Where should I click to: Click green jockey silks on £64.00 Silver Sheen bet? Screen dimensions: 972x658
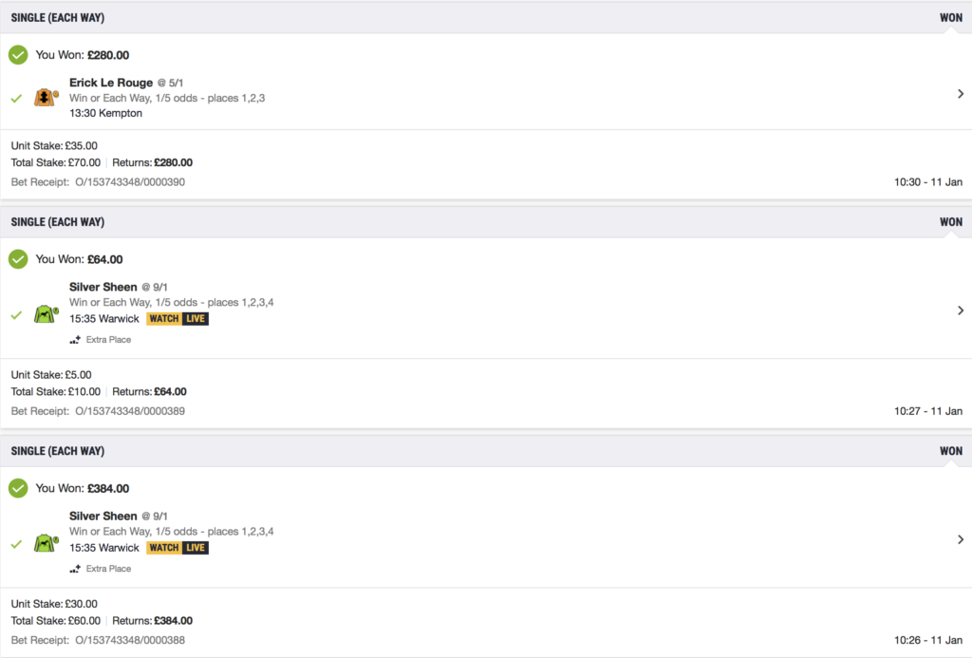(46, 313)
